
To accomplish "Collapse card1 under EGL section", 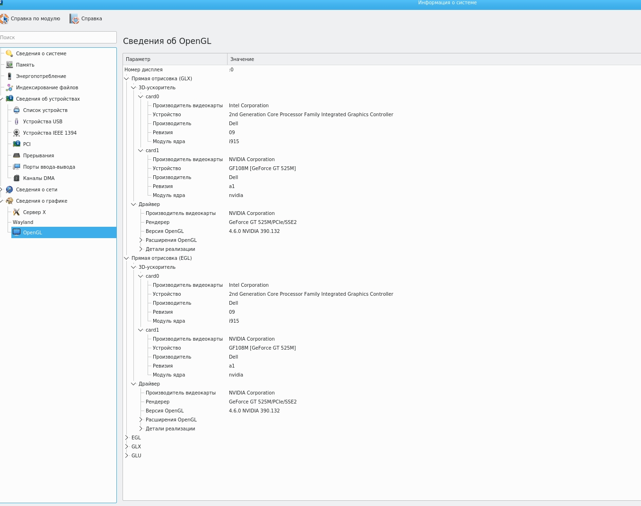I will coord(140,330).
